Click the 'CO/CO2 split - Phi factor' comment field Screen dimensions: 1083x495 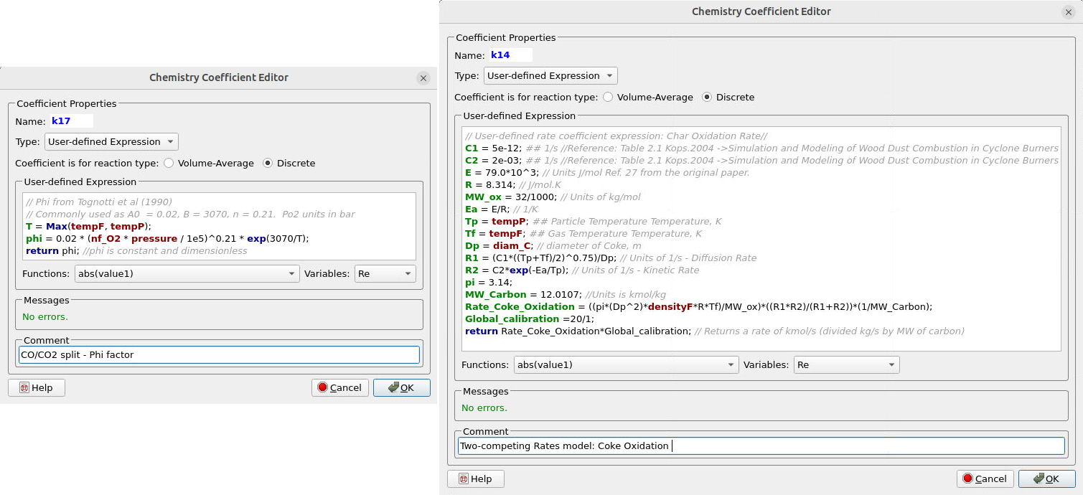pyautogui.click(x=219, y=354)
